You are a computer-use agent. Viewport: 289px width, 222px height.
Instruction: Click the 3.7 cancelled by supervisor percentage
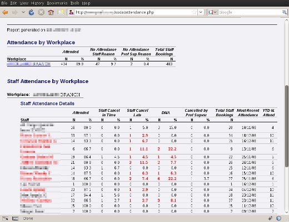coord(206,179)
